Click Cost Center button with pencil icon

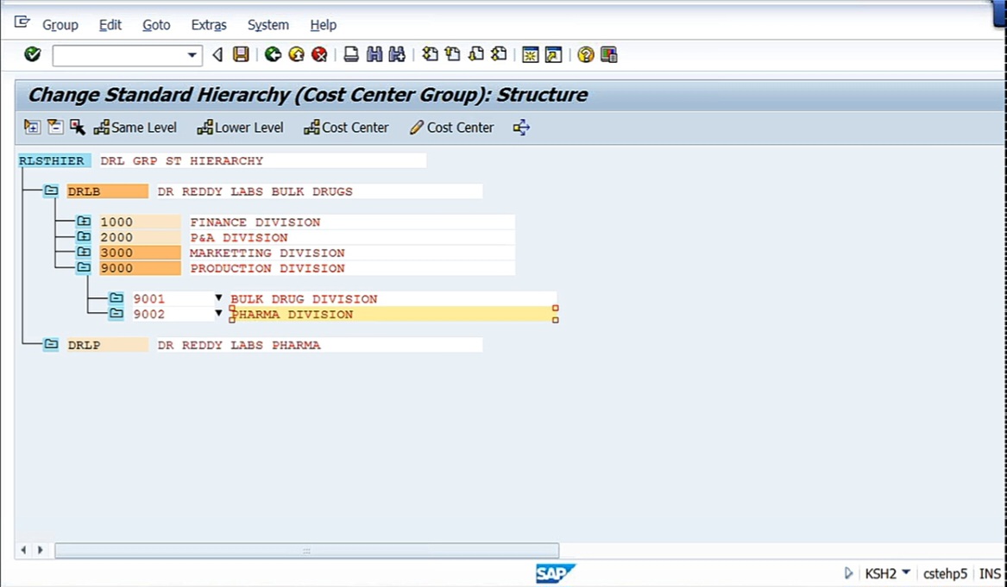(452, 128)
